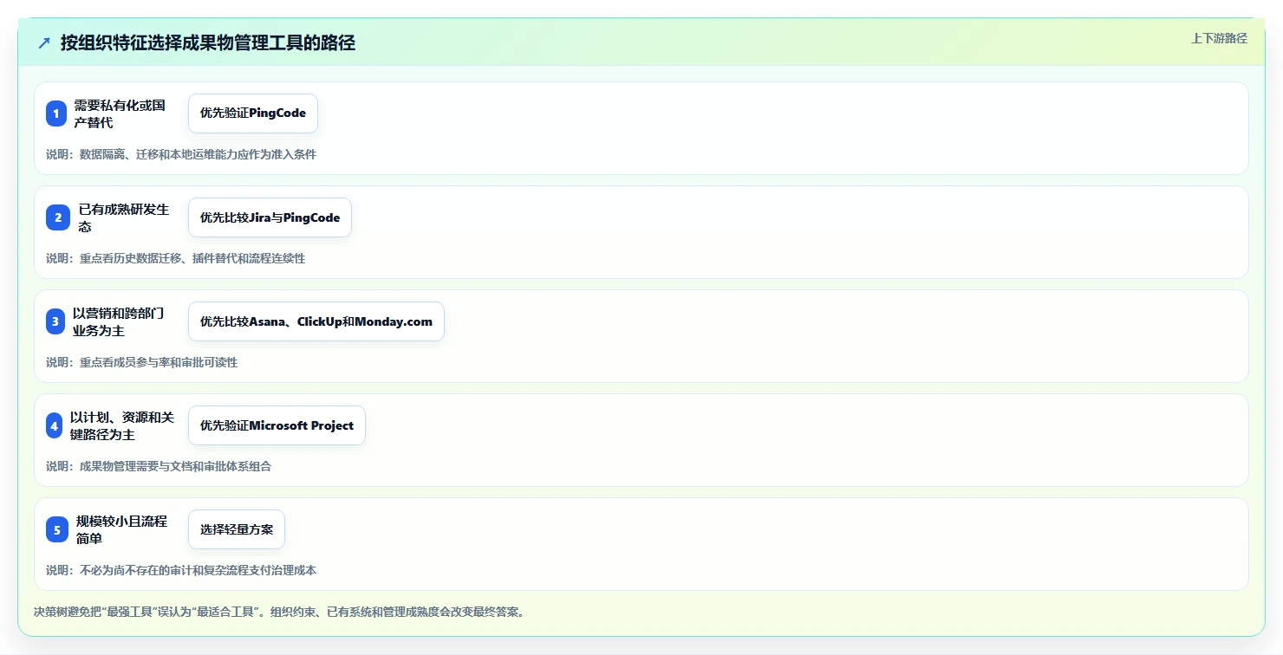Click the condition 已有成熟研发生态
The width and height of the screenshot is (1283, 655).
click(x=124, y=217)
